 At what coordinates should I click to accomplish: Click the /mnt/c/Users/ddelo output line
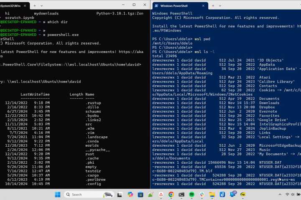click(x=172, y=43)
